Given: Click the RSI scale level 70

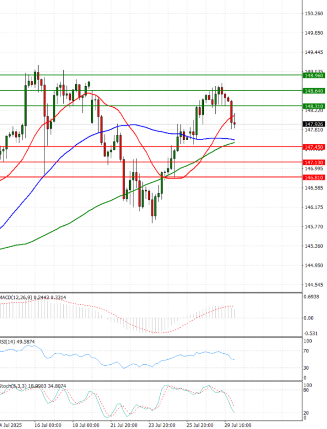Looking at the screenshot, I should click(307, 351).
